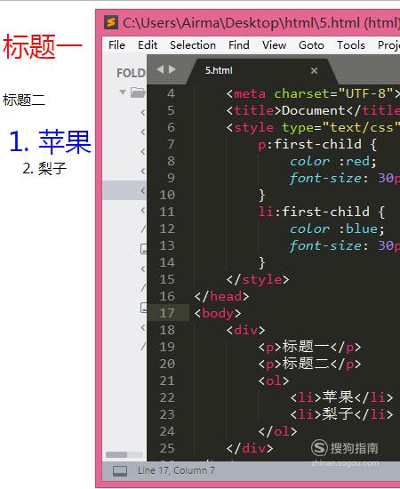Click the '<div>' tag on line 18
This screenshot has width=400, height=489.
[x=245, y=330]
